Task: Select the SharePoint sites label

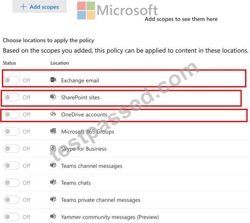Action: point(80,98)
